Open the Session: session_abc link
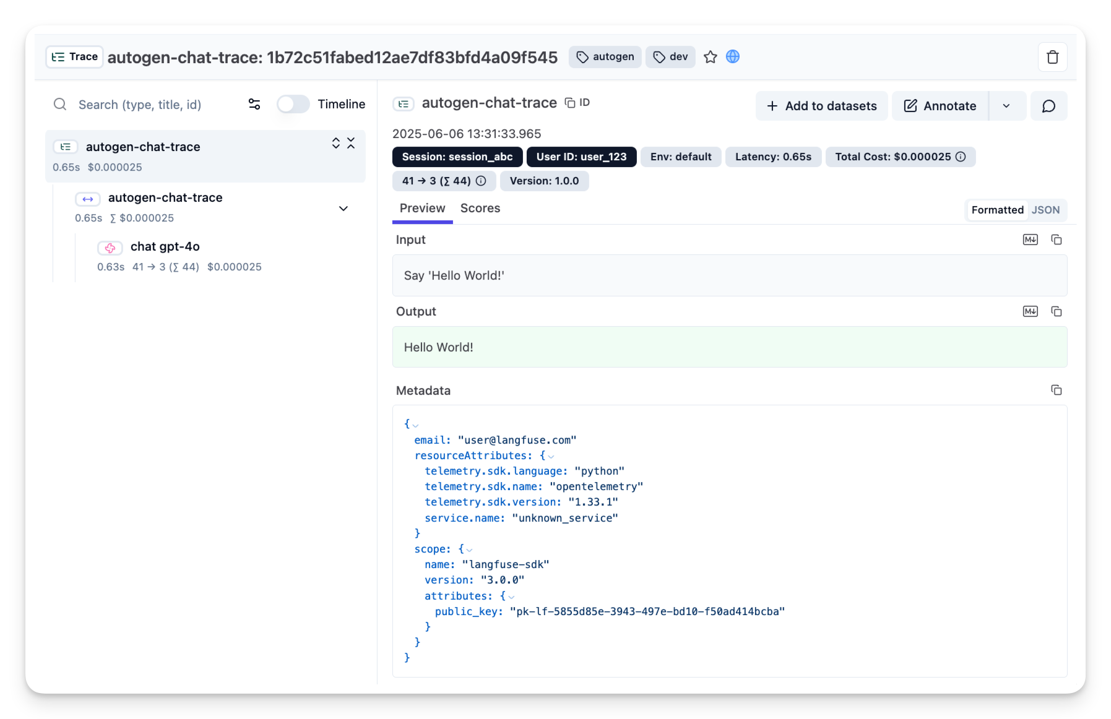Image resolution: width=1111 pixels, height=719 pixels. [457, 157]
